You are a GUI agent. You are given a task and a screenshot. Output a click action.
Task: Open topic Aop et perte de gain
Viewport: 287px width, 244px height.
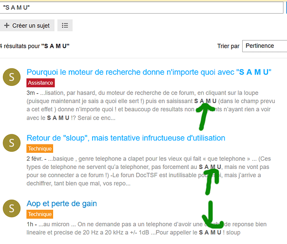click(62, 203)
